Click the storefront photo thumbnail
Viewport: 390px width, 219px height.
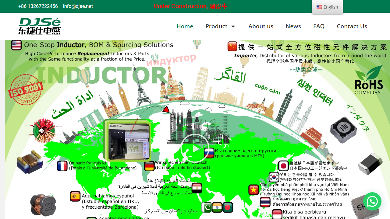tap(127, 140)
